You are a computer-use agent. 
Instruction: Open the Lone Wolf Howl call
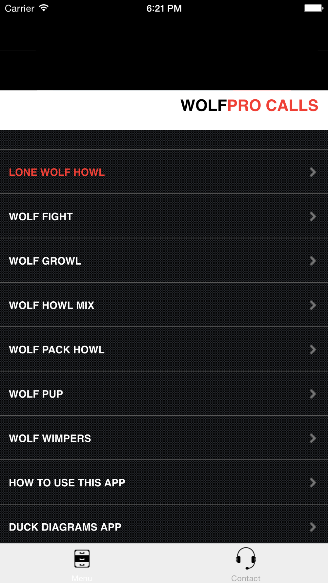[164, 172]
